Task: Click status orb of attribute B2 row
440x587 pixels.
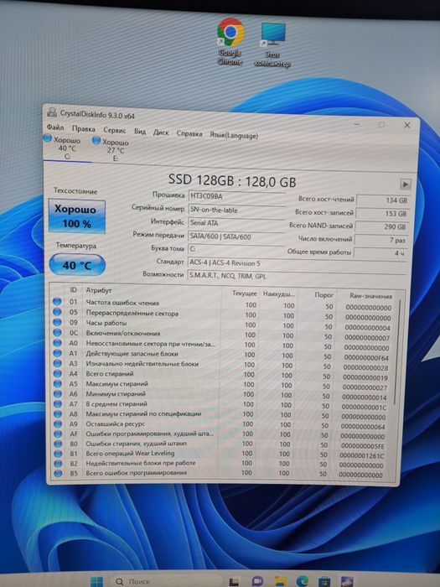Action: point(58,464)
